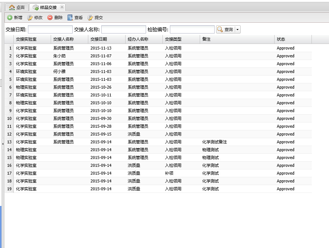This screenshot has width=329, height=248.
Task: Switch to the 桌面 tab
Action: coord(17,7)
